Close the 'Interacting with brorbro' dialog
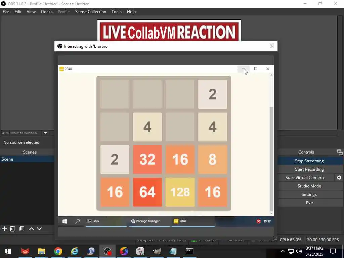This screenshot has width=344, height=258. [x=272, y=46]
